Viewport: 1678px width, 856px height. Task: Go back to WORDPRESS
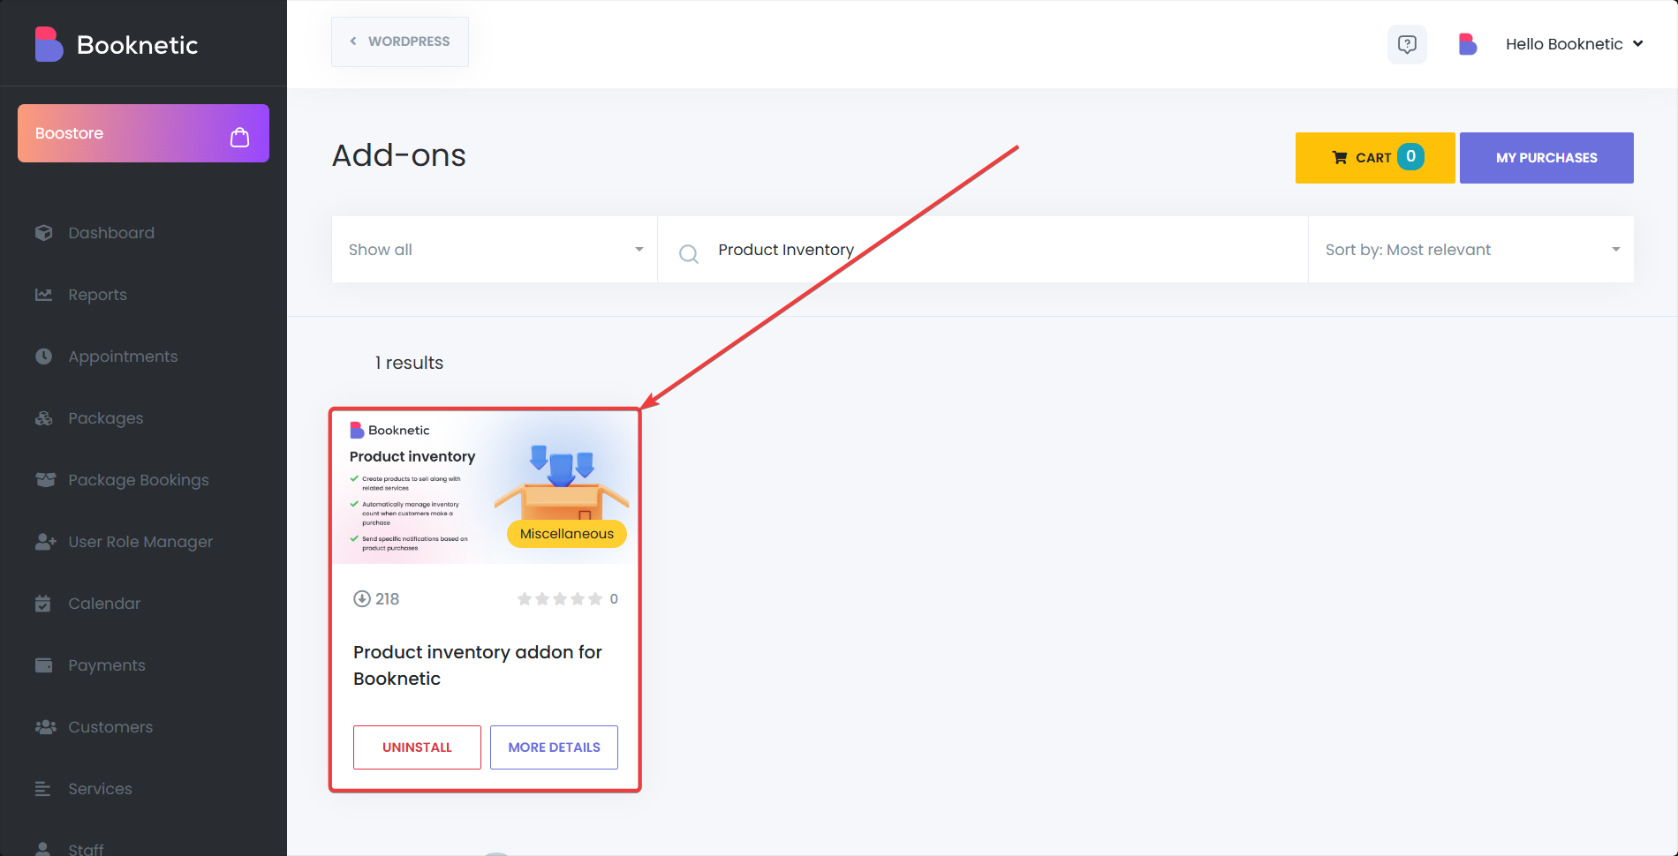click(400, 41)
